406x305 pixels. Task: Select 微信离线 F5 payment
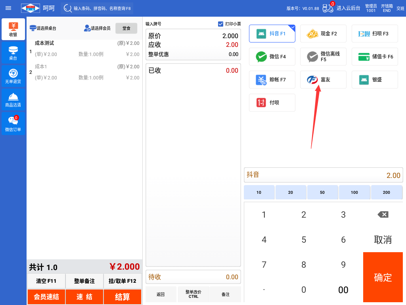[323, 56]
